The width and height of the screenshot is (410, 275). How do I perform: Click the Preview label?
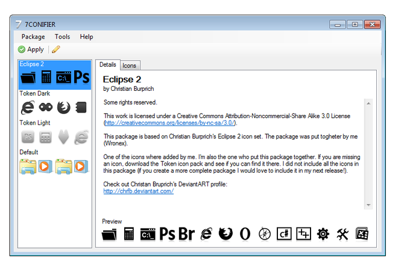(x=112, y=221)
